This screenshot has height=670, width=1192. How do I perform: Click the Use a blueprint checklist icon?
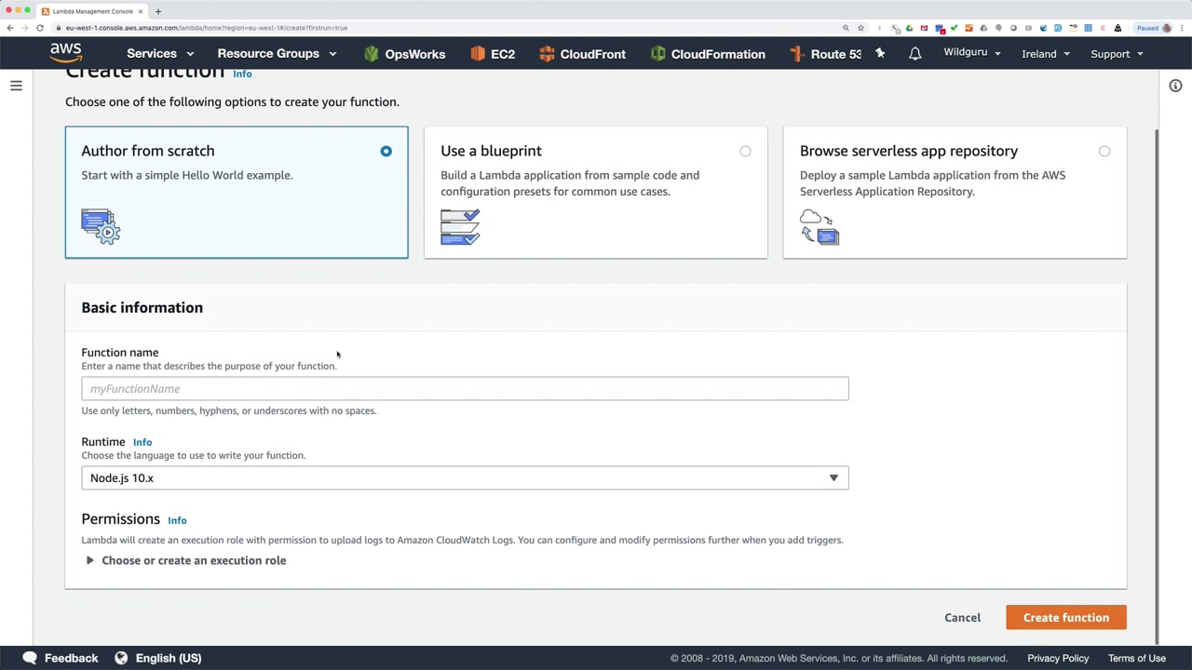click(x=460, y=227)
